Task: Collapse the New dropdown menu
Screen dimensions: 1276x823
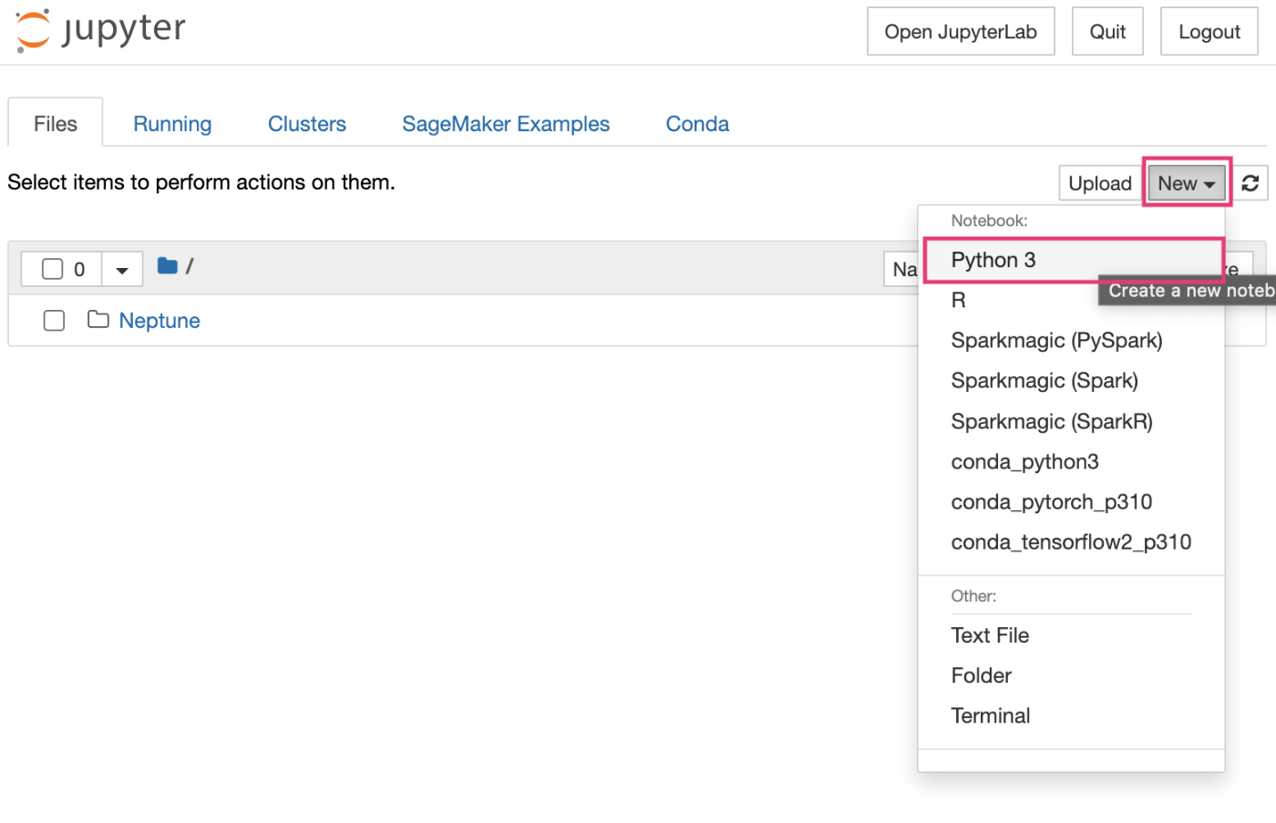Action: tap(1186, 183)
